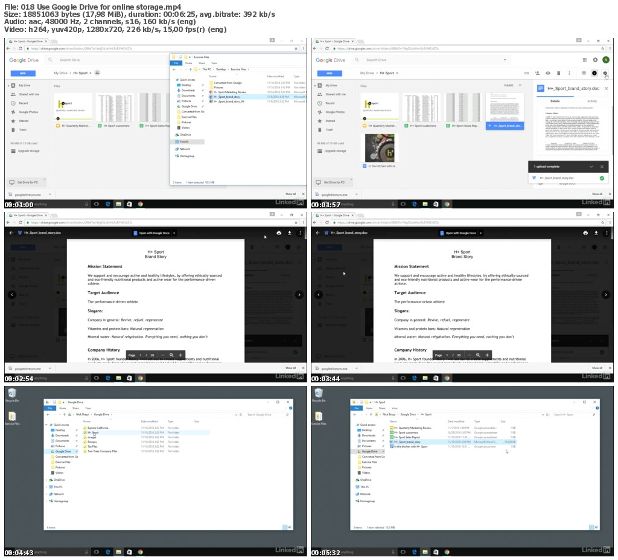In the 00:01:00 frame, select H+_Sport_brand_story file in Explorer

[258, 97]
